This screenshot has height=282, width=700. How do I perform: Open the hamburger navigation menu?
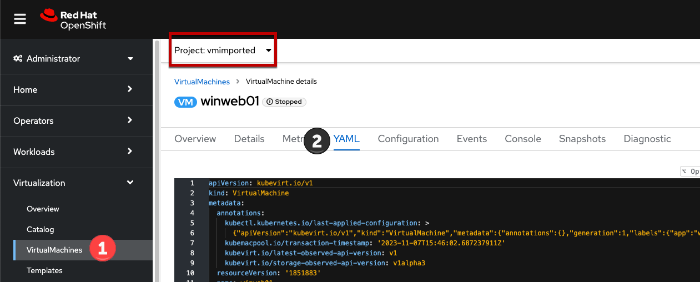[20, 19]
